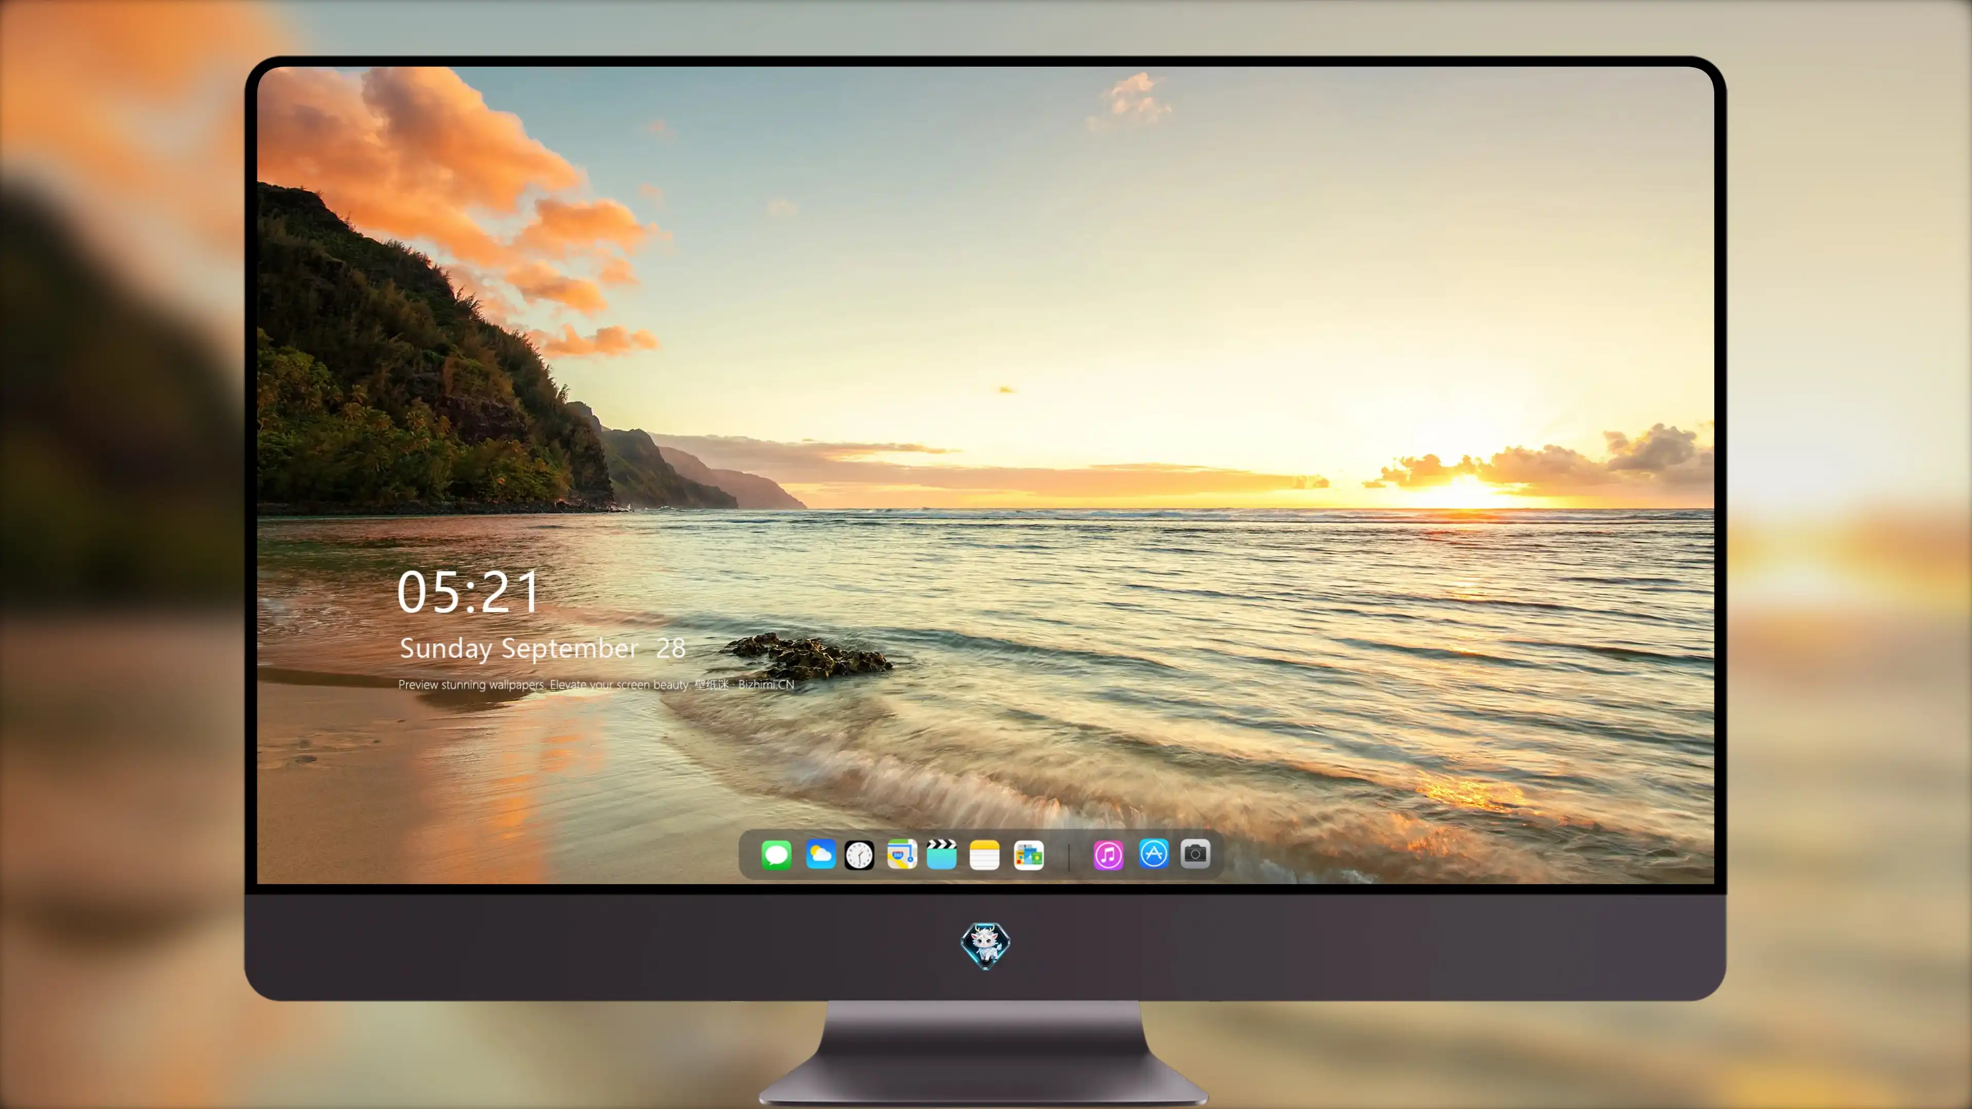Open the Clock app icon
This screenshot has width=1972, height=1109.
tap(859, 855)
